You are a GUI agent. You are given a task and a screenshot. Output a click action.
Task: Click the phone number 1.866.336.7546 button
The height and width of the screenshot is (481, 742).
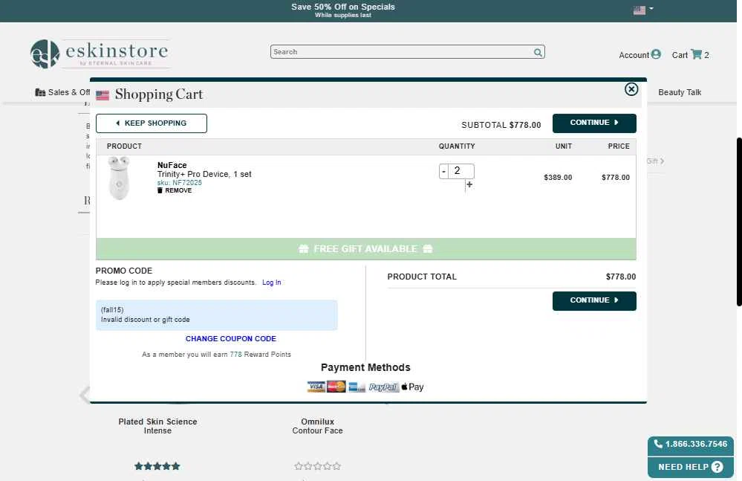[691, 444]
